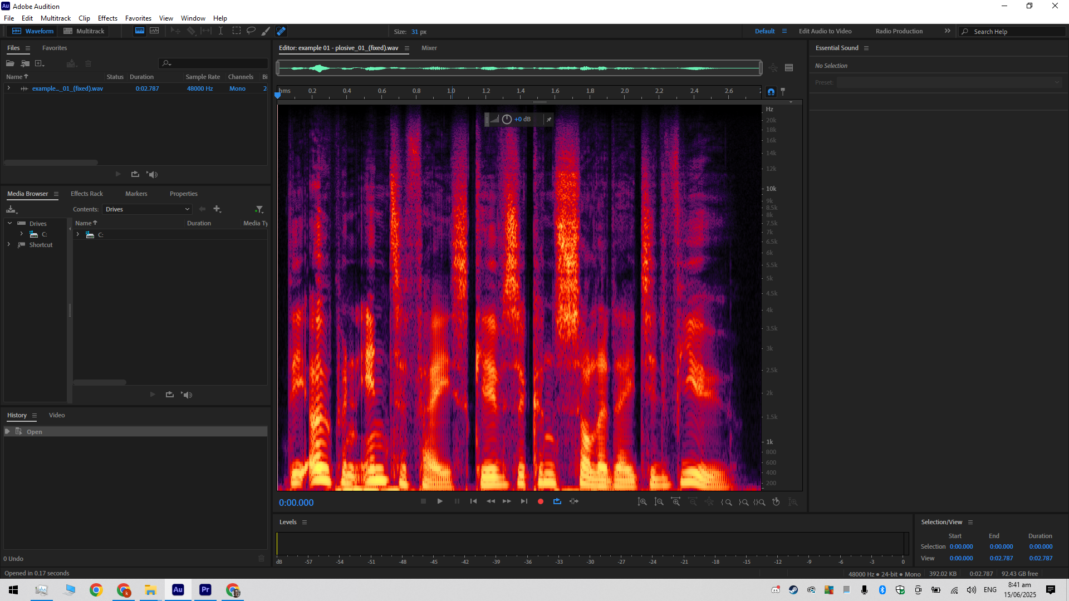
Task: Click the New File icon in Files panel
Action: coord(40,63)
